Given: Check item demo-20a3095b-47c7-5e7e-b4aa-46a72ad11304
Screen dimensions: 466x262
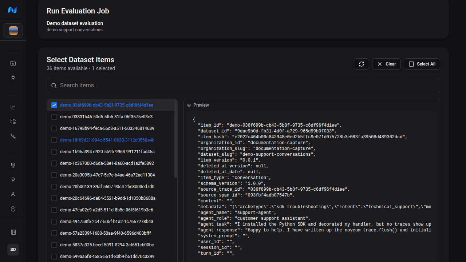Looking at the screenshot, I should pyautogui.click(x=54, y=175).
